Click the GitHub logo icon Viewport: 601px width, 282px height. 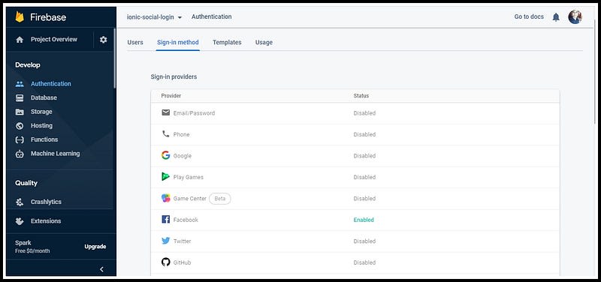click(x=165, y=262)
